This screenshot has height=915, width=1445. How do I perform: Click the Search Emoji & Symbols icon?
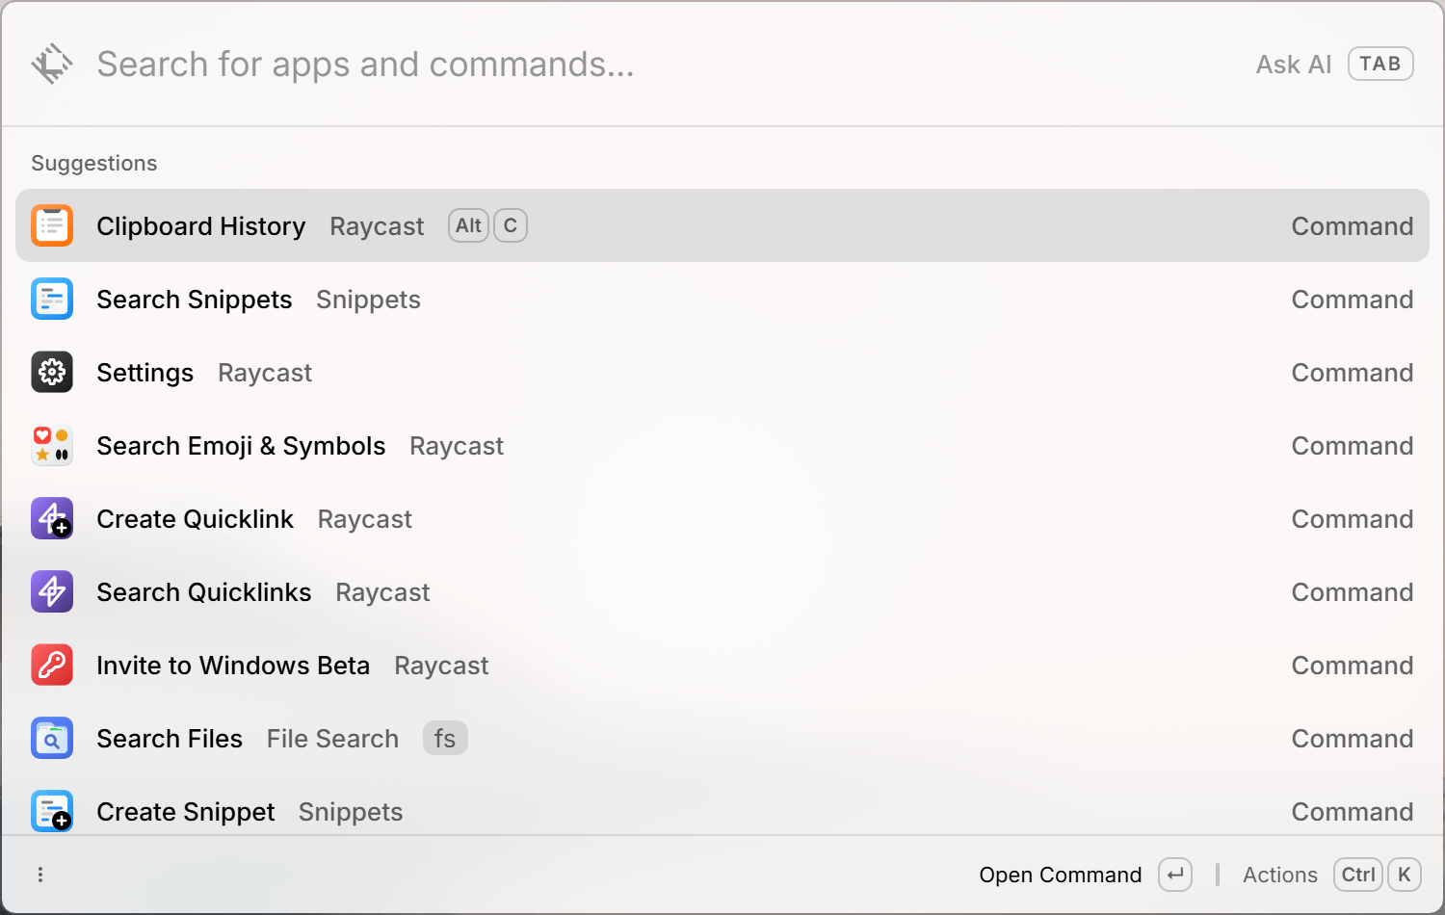tap(52, 445)
